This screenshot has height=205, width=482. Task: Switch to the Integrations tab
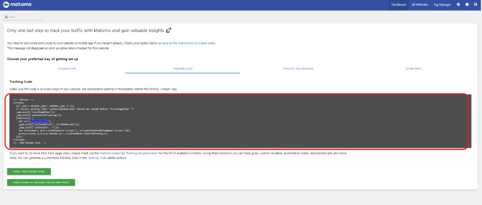pos(67,69)
